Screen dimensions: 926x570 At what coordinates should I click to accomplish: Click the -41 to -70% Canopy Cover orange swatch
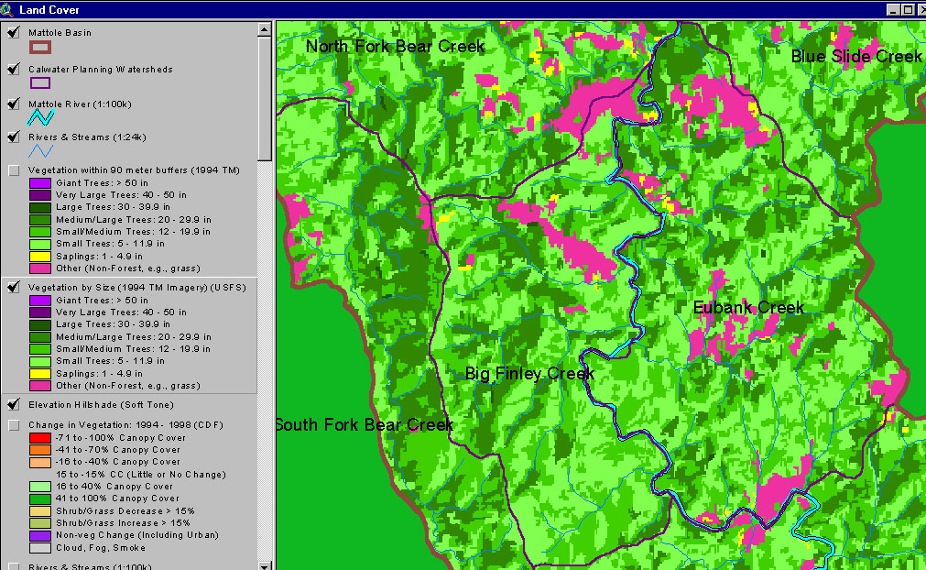(40, 450)
